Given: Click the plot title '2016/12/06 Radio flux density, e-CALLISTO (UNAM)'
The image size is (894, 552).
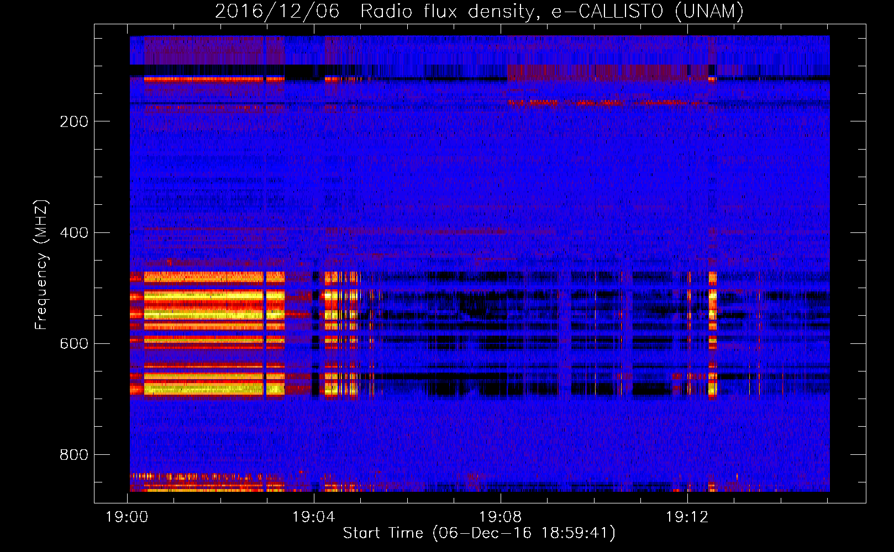Looking at the screenshot, I should 479,12.
